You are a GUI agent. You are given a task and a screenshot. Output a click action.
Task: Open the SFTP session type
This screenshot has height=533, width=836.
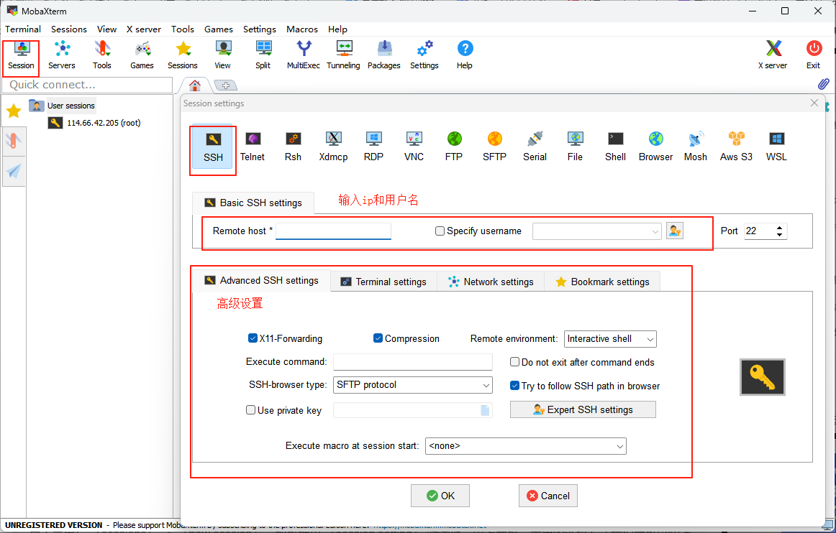494,146
